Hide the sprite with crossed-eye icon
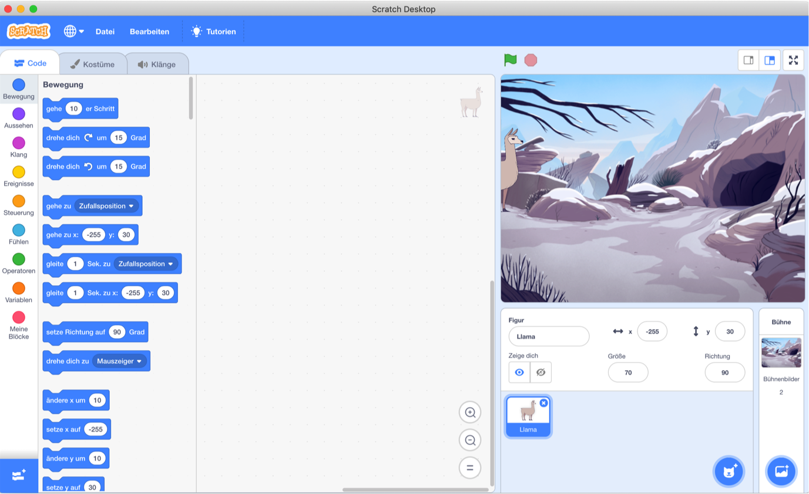 coord(541,373)
